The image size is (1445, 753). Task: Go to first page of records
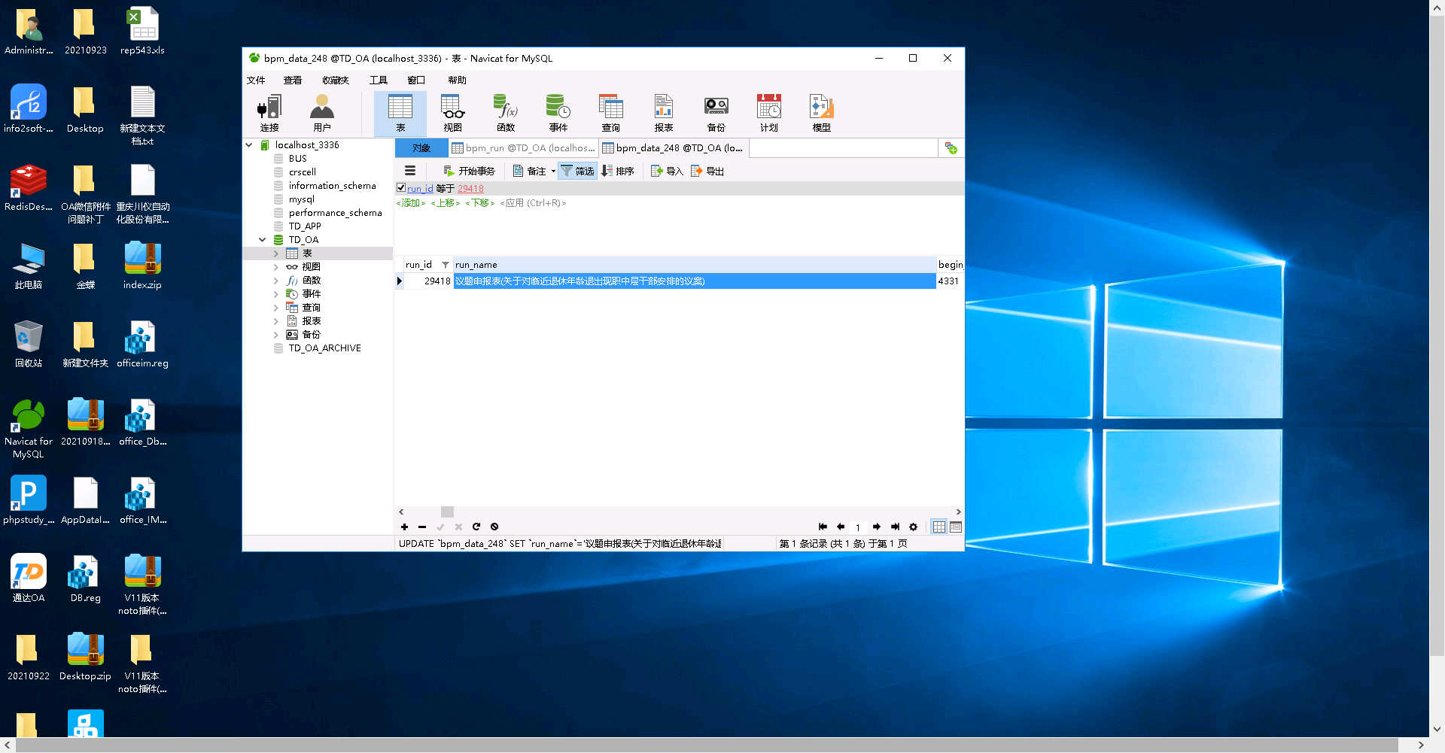point(823,527)
